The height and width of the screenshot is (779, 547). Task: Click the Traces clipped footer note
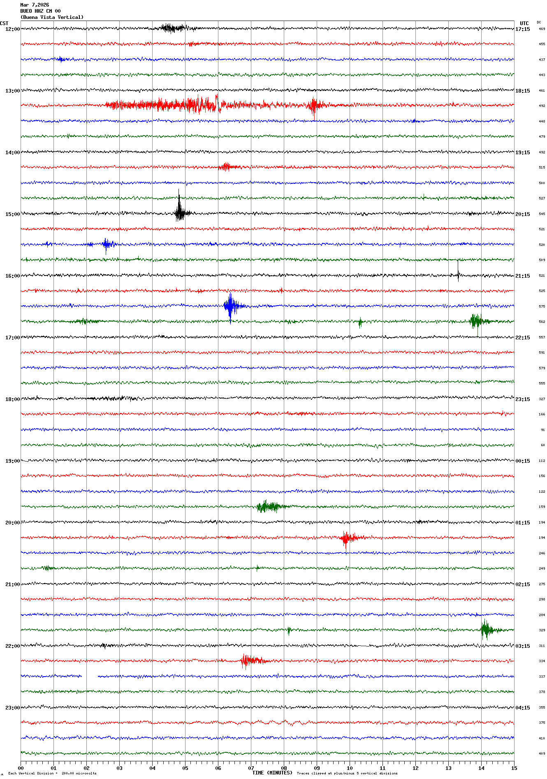[x=347, y=773]
